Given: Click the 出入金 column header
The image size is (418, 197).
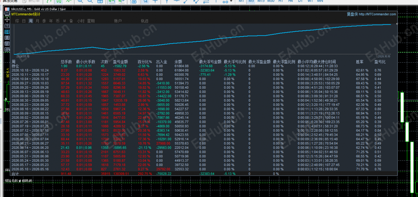Looking at the screenshot, I should click(x=161, y=62).
